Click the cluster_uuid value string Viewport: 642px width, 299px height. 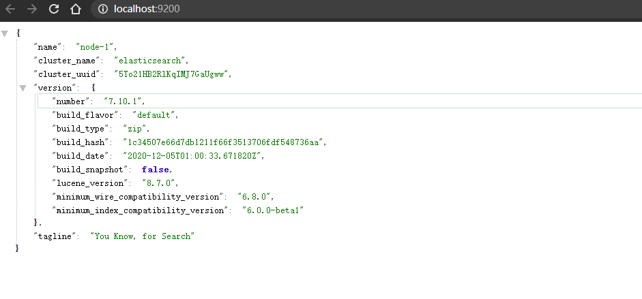[x=173, y=74]
